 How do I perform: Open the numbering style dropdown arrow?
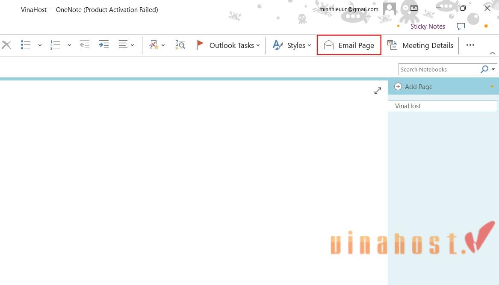[x=69, y=45]
